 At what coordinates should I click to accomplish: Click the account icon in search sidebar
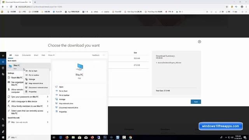point(3,119)
